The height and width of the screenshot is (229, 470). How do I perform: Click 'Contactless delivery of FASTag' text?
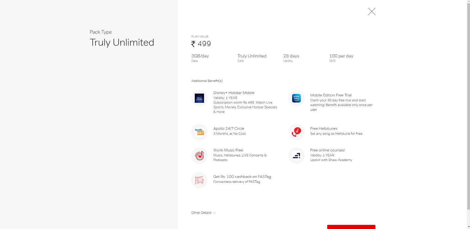[236, 182]
